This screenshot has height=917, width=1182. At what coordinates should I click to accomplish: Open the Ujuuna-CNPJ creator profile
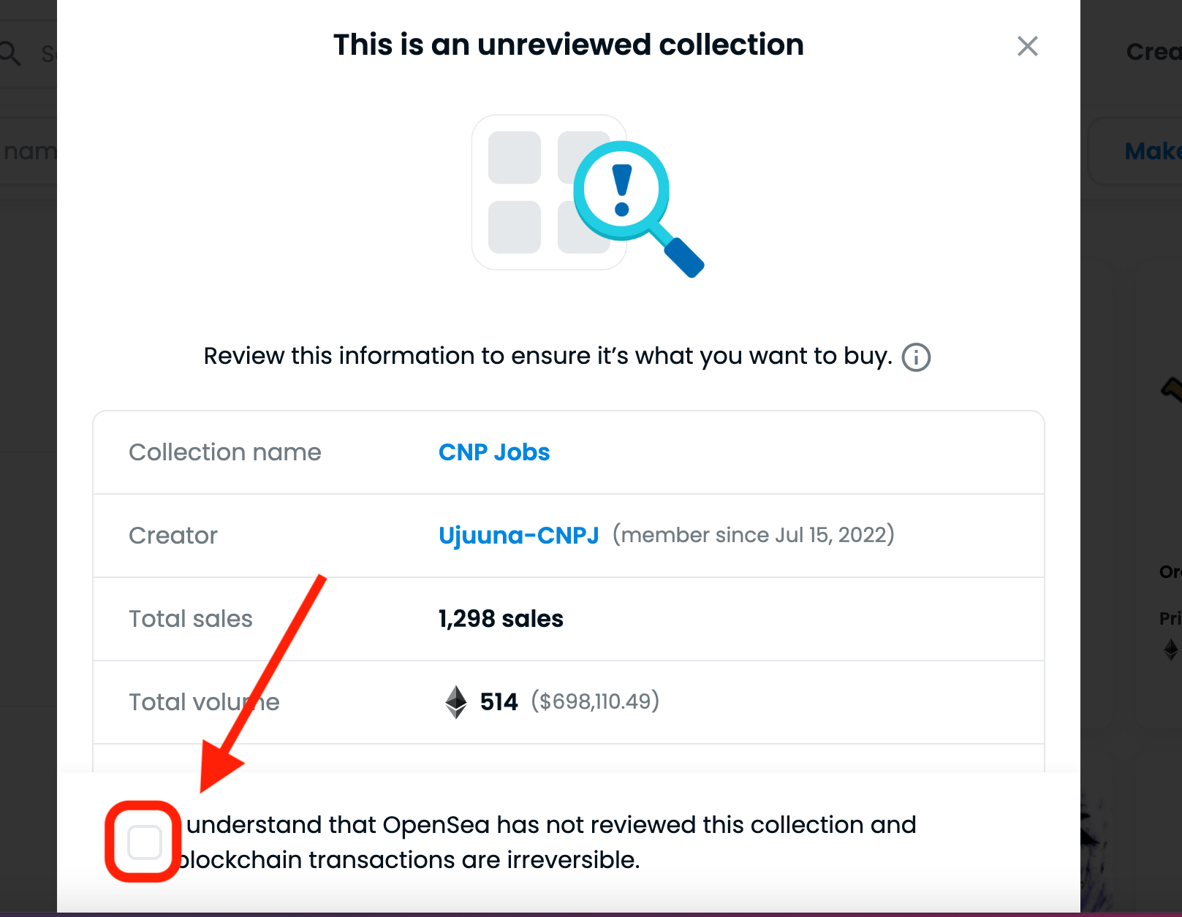tap(519, 536)
